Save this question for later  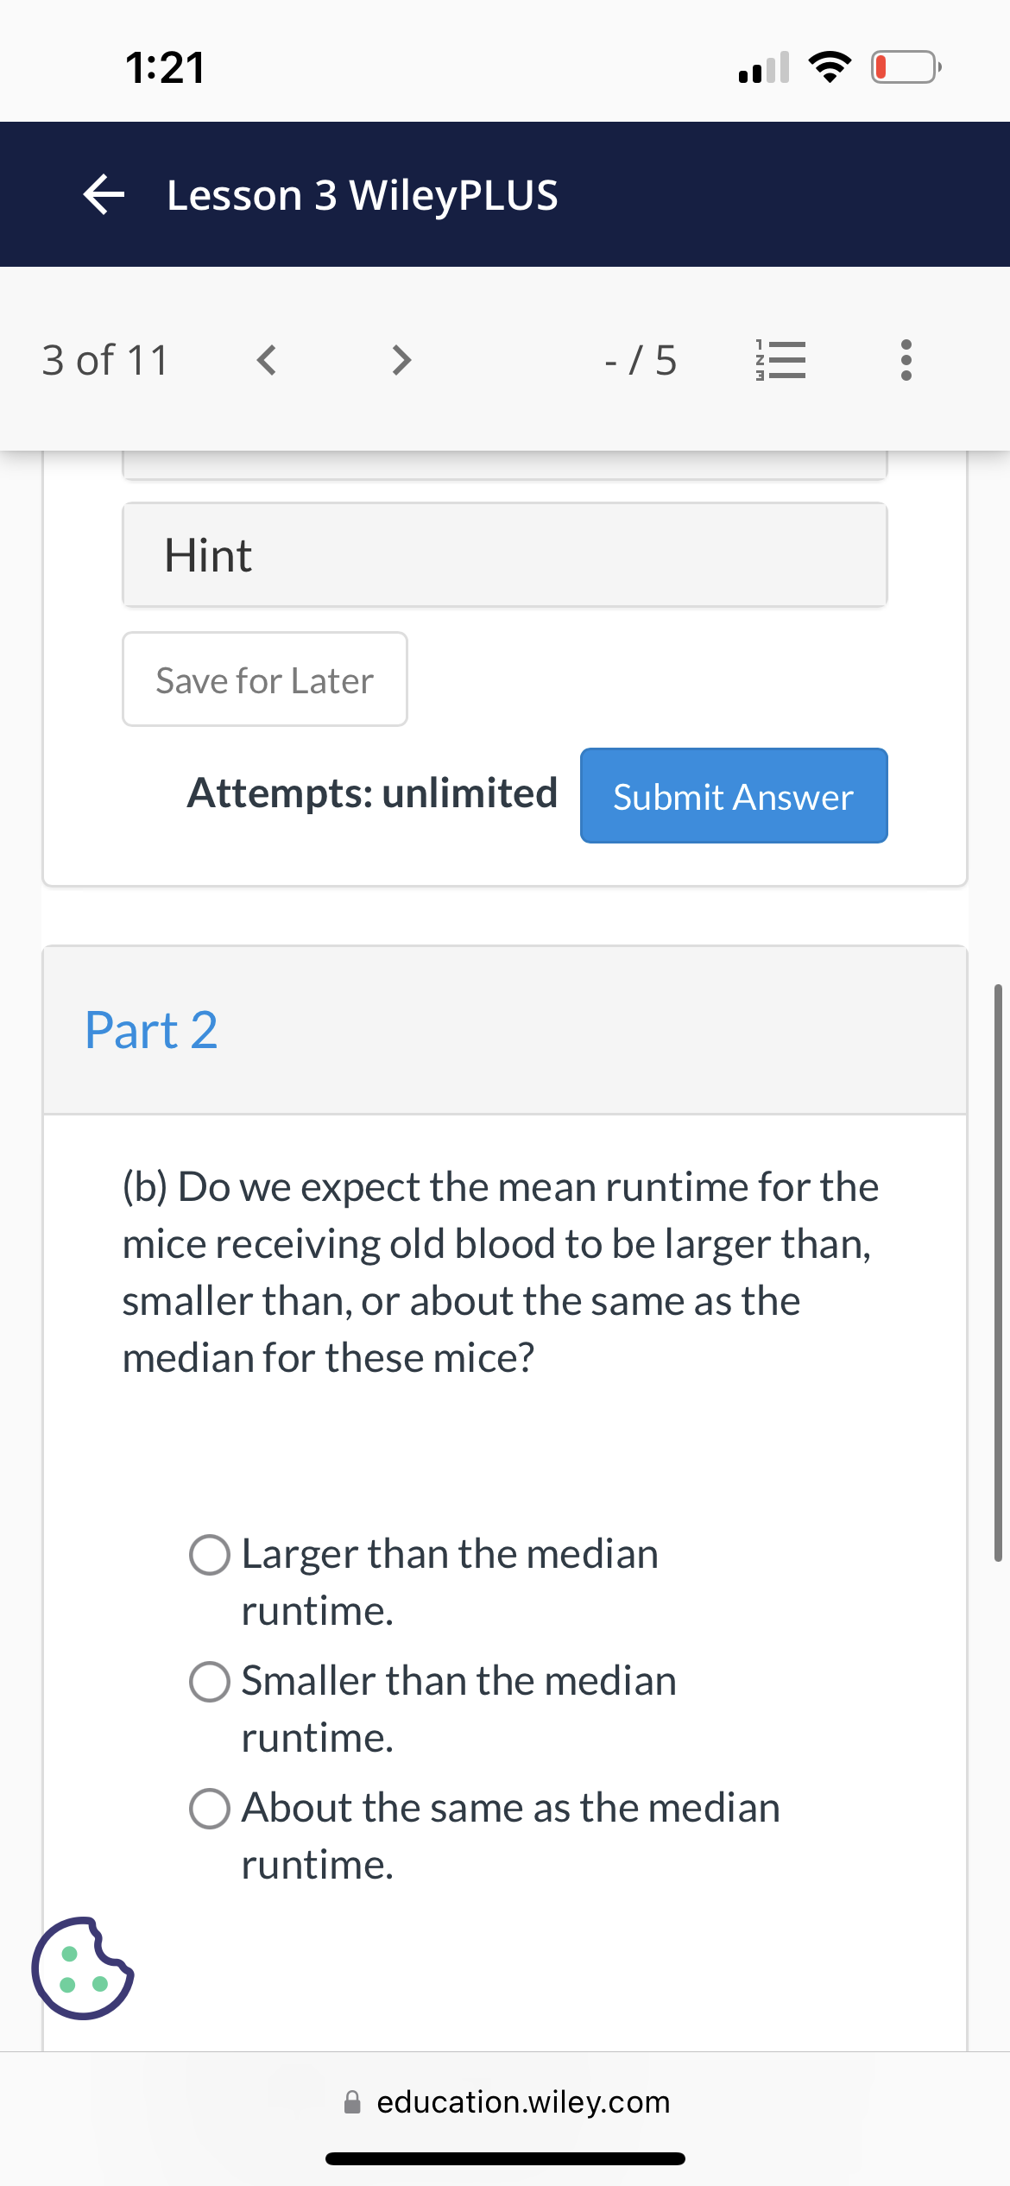264,679
